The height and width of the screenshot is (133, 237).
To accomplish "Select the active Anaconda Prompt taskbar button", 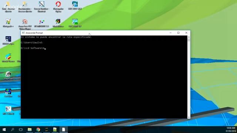I will pyautogui.click(x=63, y=130).
